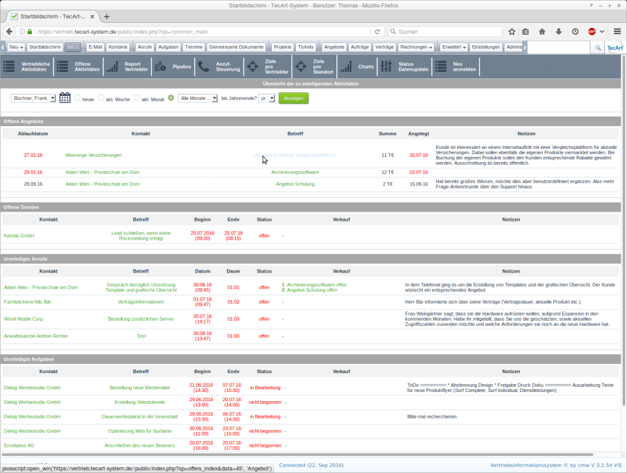Open the Rechnungen menu
This screenshot has height=473, width=627.
coord(416,47)
